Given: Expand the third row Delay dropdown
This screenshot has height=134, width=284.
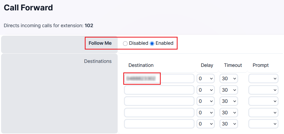Looking at the screenshot, I should 206,101.
